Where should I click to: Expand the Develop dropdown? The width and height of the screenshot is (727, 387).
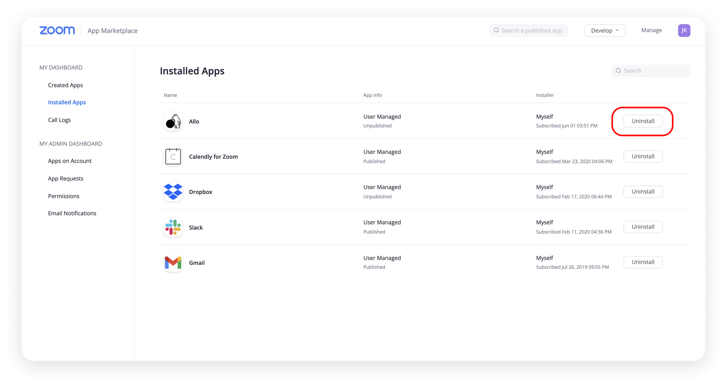(x=605, y=31)
